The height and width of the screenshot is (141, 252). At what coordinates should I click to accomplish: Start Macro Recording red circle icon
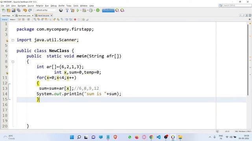75,20
